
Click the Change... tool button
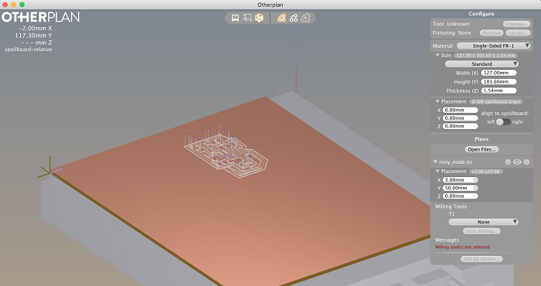(516, 24)
